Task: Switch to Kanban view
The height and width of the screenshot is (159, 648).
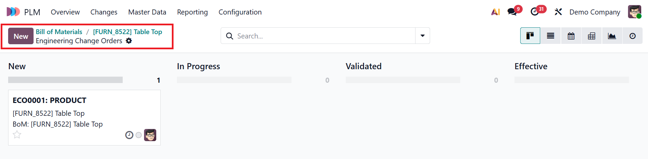Action: coord(530,36)
